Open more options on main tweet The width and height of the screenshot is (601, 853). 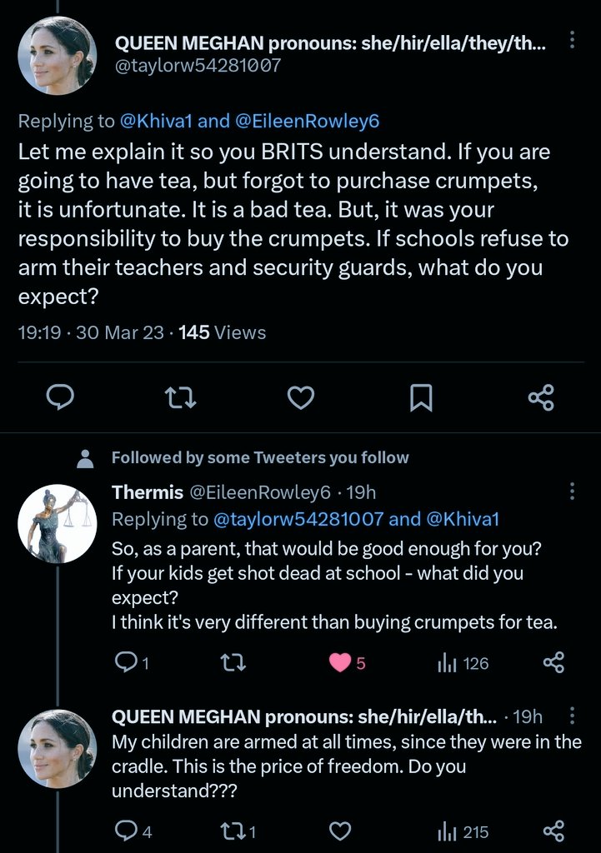571,41
